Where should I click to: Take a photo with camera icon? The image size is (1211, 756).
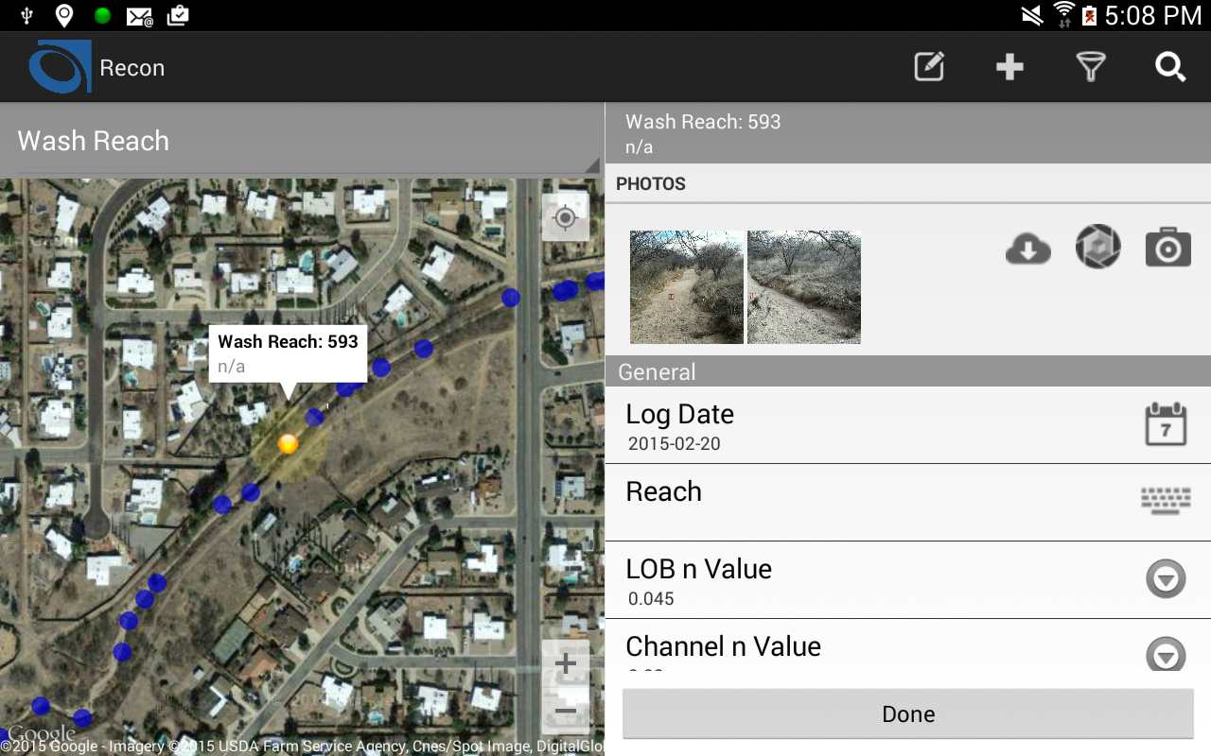pyautogui.click(x=1168, y=248)
